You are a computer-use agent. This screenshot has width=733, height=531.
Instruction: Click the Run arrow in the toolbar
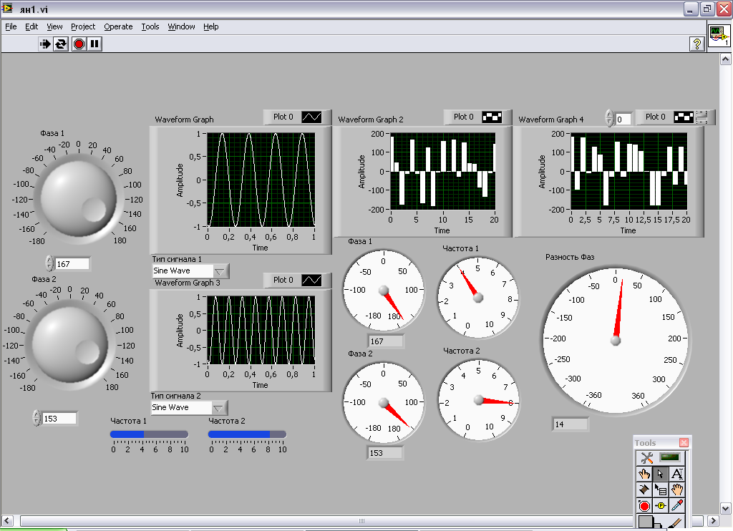(x=45, y=44)
